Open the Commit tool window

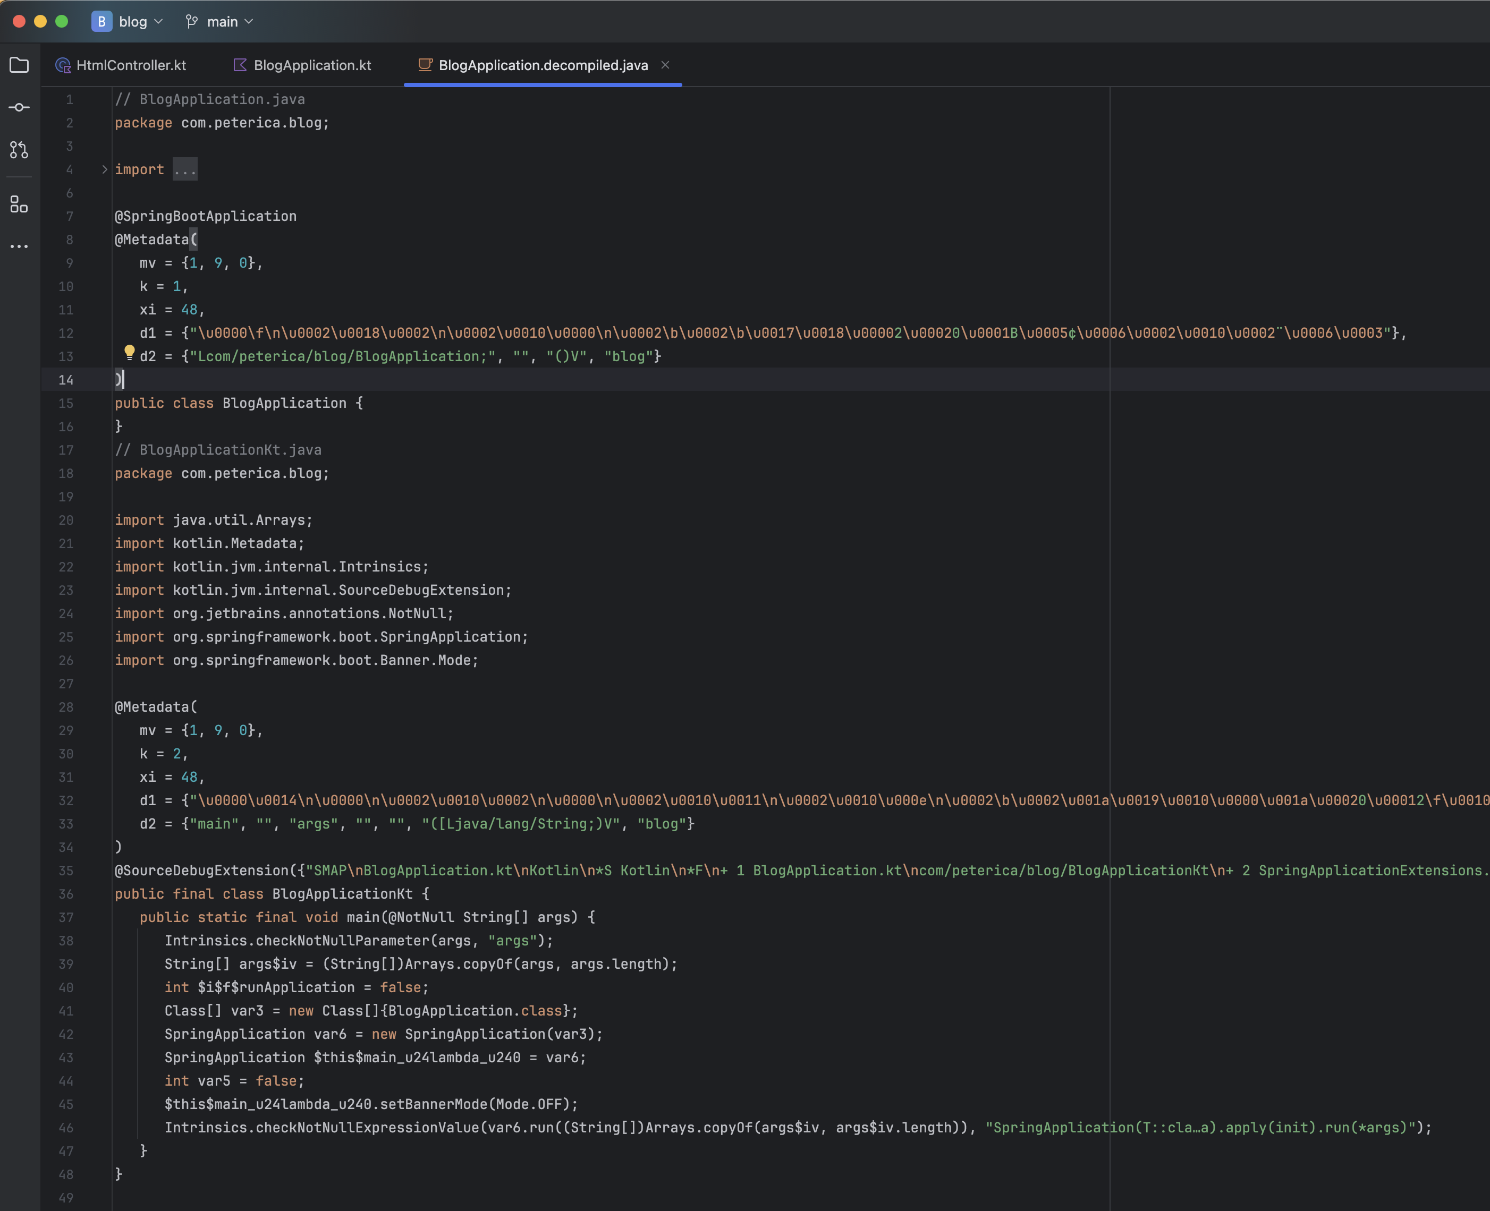[19, 107]
